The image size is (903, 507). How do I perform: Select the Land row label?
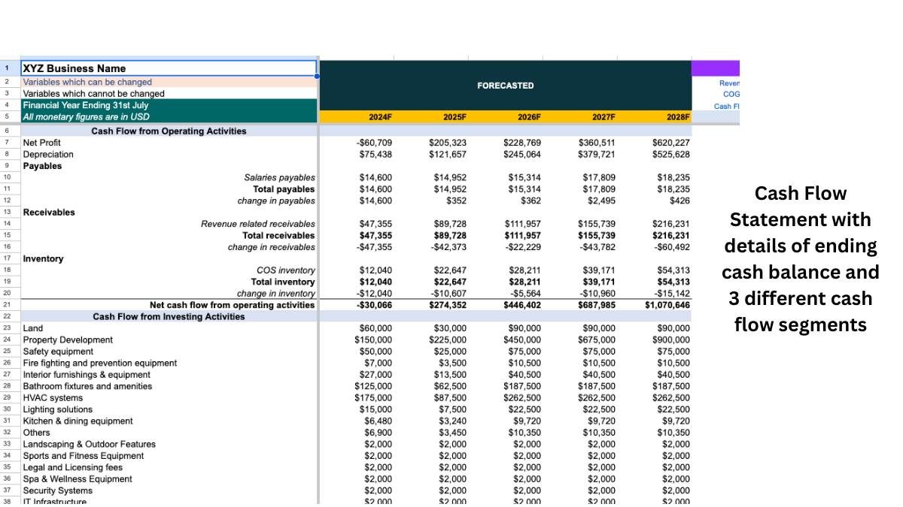(33, 328)
